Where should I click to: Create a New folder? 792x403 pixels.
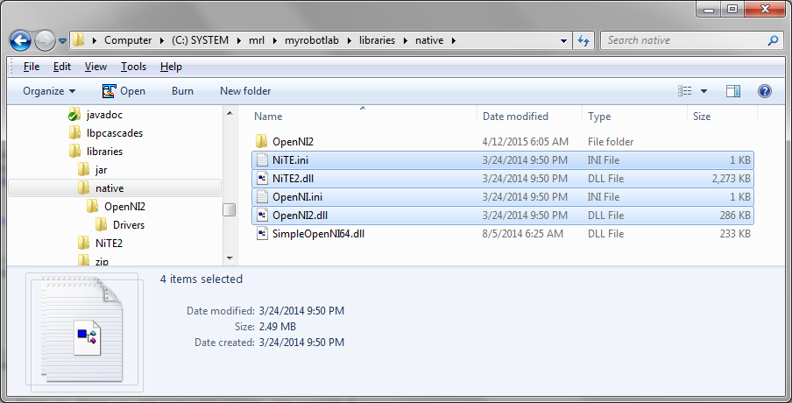click(245, 91)
